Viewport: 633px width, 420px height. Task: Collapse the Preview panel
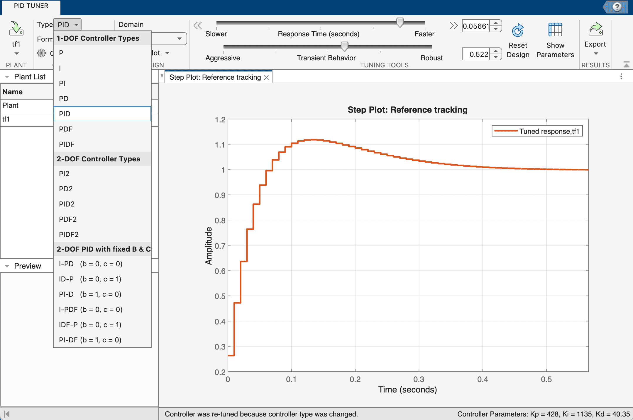[x=7, y=266]
